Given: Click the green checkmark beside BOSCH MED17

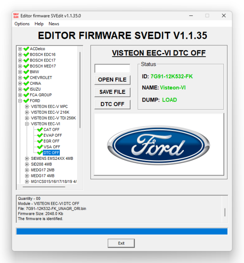Looking at the screenshot, I should [x=26, y=66].
